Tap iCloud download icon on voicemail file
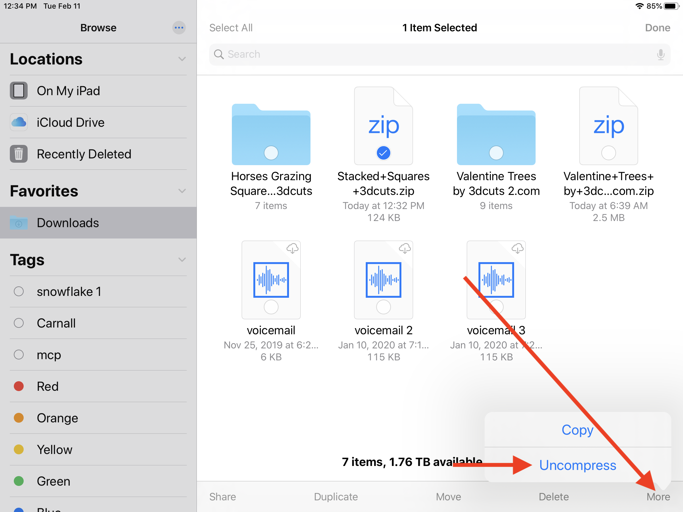 292,248
